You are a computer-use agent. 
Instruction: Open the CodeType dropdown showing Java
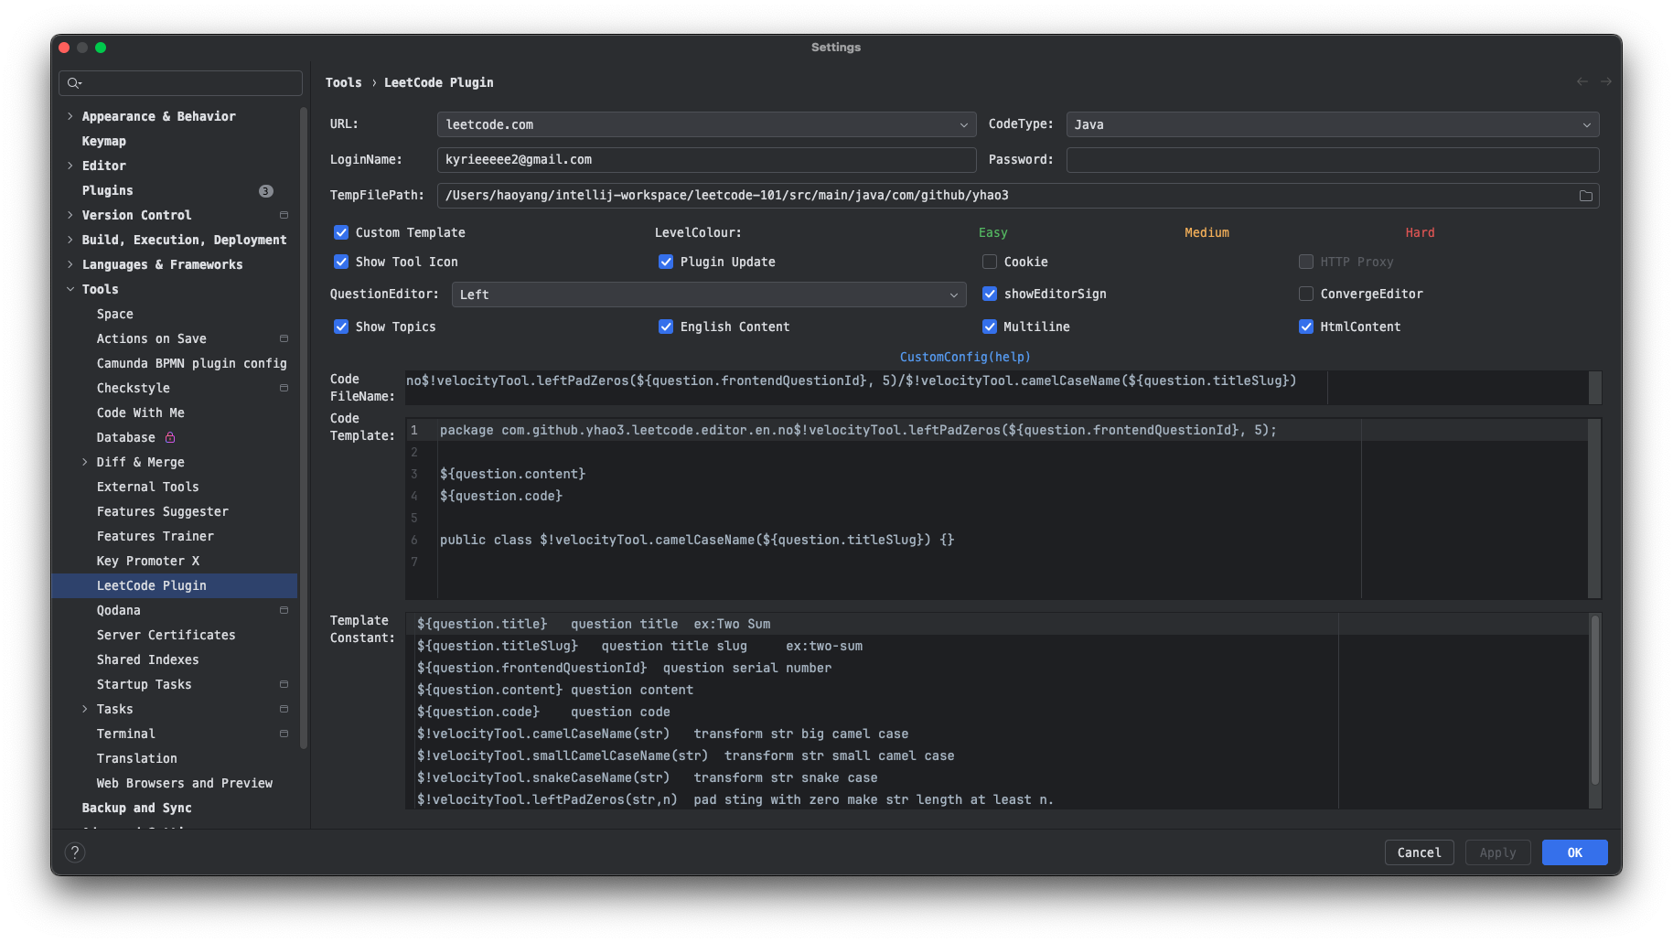[x=1333, y=124]
